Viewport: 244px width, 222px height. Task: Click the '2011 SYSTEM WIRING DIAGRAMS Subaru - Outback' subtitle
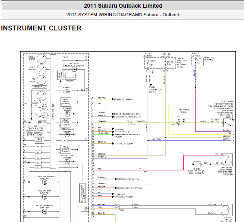[123, 15]
